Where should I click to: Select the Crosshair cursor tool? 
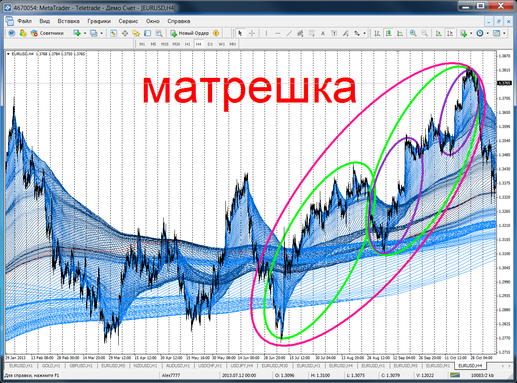(x=252, y=33)
